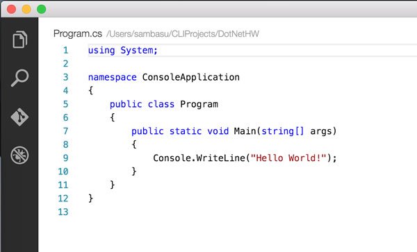The image size is (417, 252).
Task: Click line number 9 in gutter
Action: pyautogui.click(x=66, y=158)
